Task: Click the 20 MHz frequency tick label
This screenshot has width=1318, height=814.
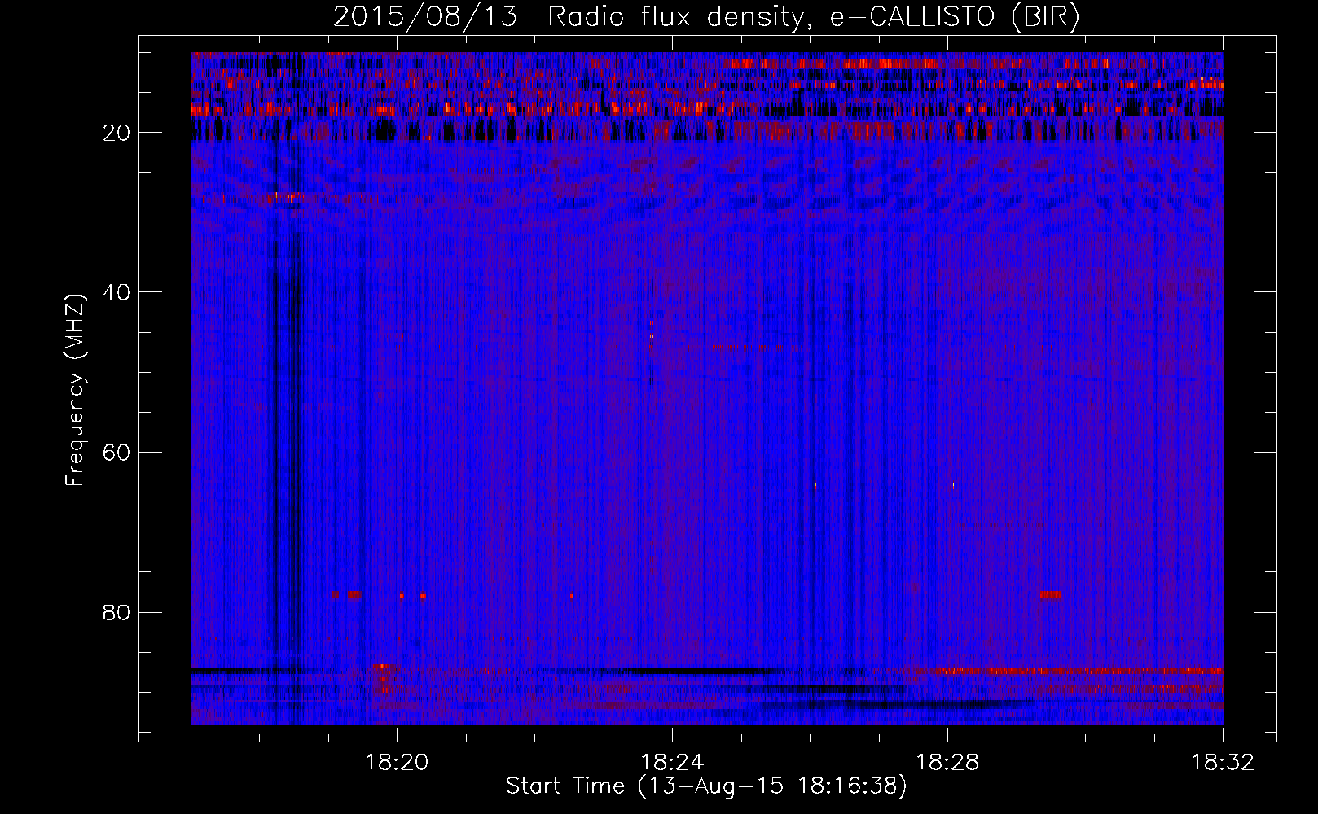Action: [x=116, y=133]
